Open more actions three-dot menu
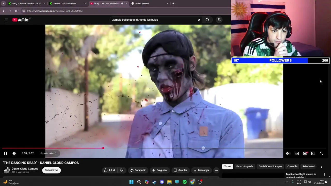The height and width of the screenshot is (186, 331). (216, 170)
